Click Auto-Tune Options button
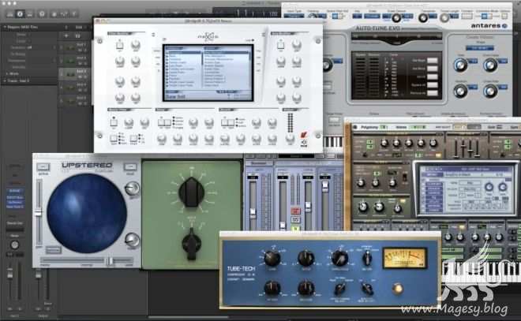The height and width of the screenshot is (321, 521). (x=504, y=16)
